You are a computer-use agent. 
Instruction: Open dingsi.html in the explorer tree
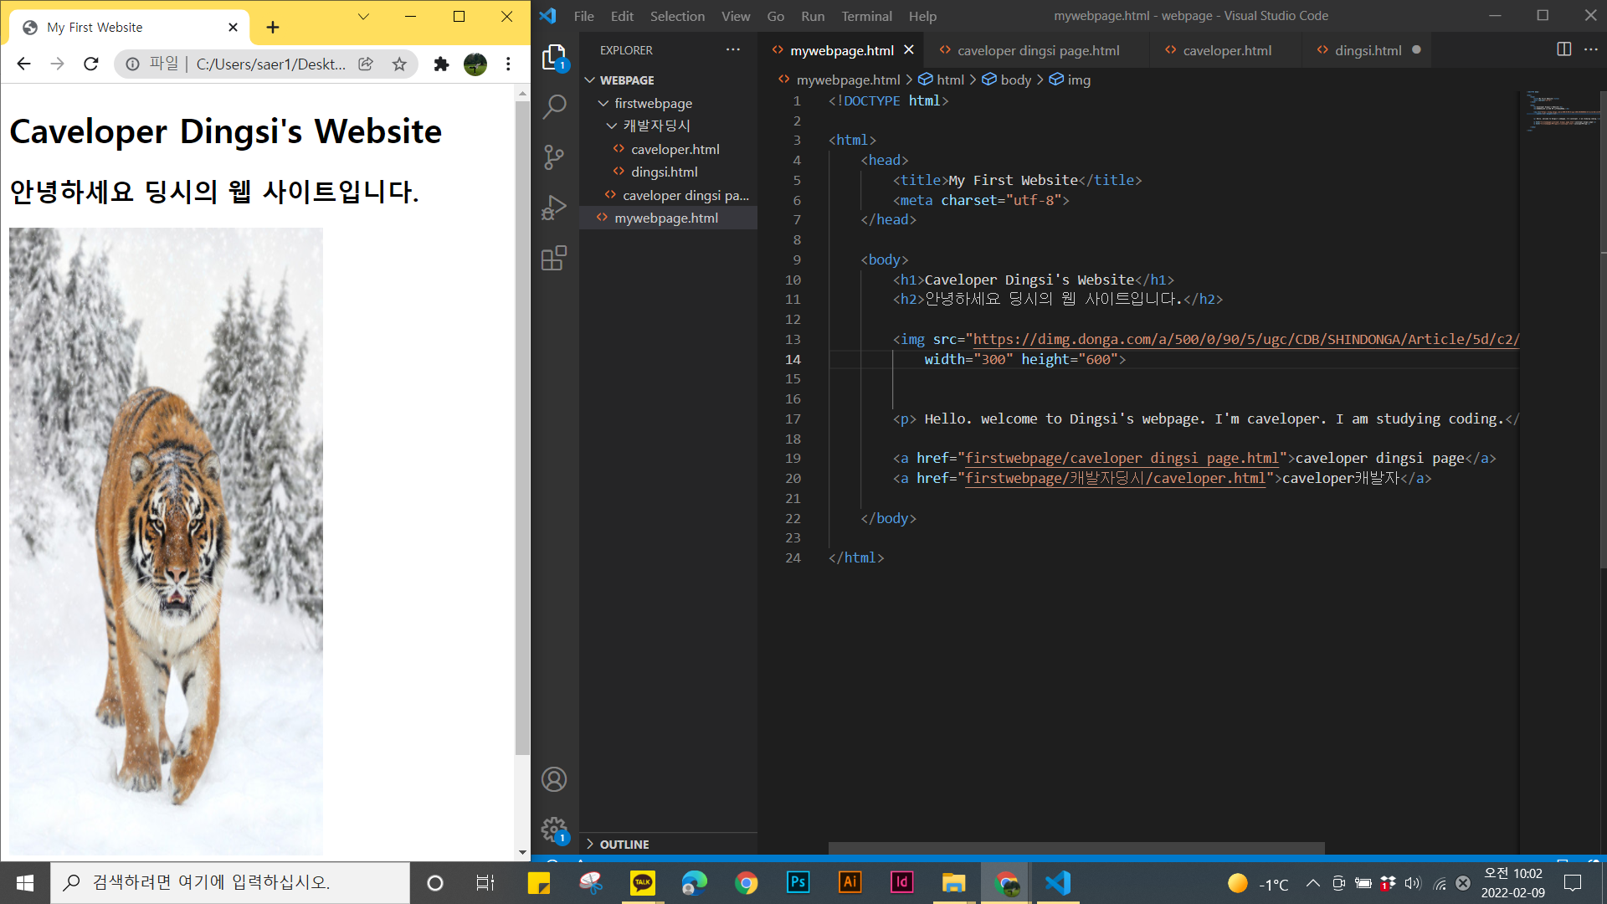click(x=665, y=172)
